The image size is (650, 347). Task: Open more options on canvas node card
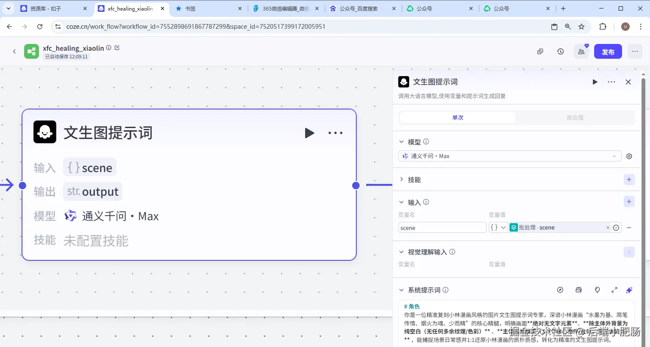pos(336,133)
